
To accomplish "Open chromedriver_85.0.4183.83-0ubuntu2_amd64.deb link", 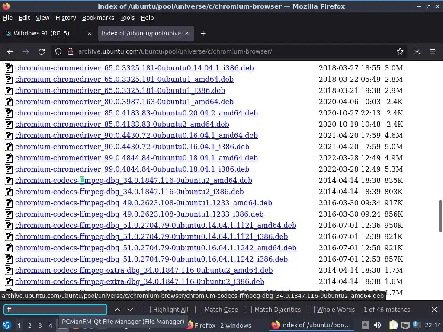I will click(122, 124).
